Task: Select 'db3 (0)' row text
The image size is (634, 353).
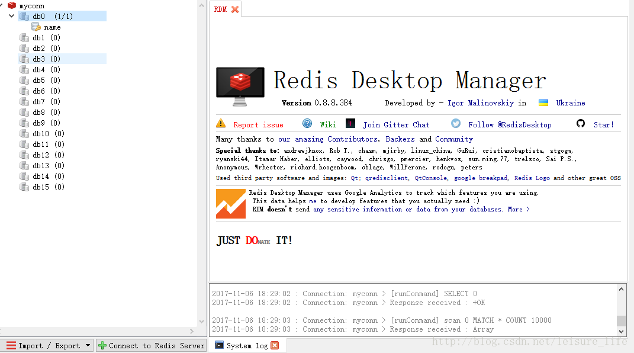Action: [47, 59]
